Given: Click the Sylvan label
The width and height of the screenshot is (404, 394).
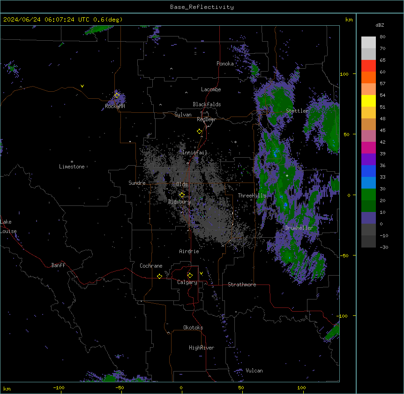Looking at the screenshot, I should 183,115.
